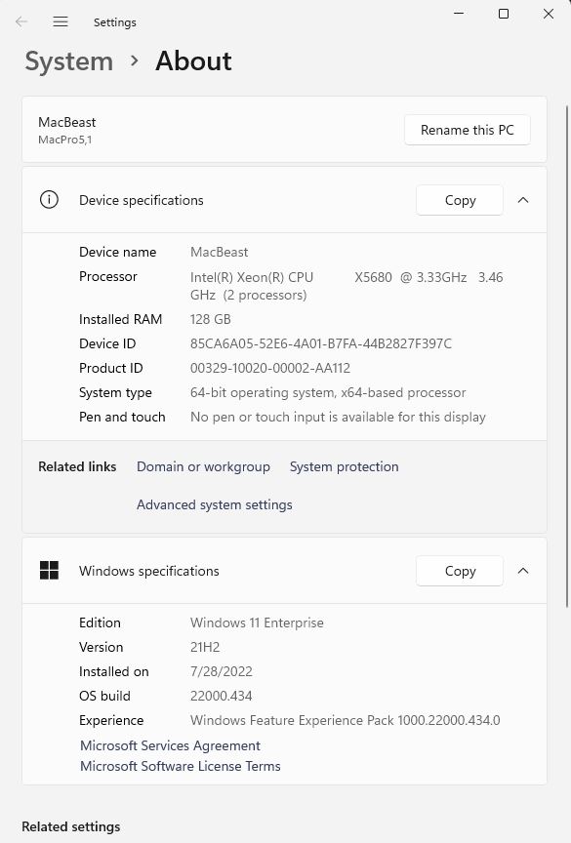Click the System type label
Screen dimensions: 571x843
115,392
